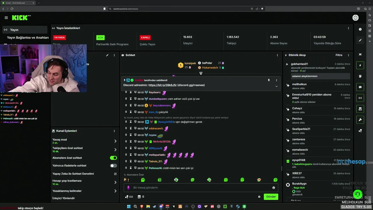Enable the Yalnızca ifadelerle sohbet toggle
Screen dimensions: 373x210
(113, 166)
